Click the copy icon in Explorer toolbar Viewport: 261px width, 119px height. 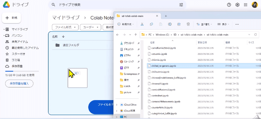[x=151, y=24]
